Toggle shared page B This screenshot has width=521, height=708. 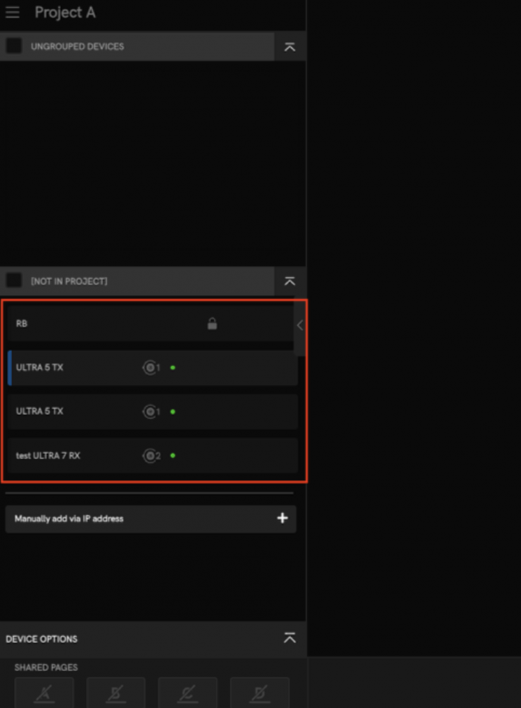pos(116,694)
